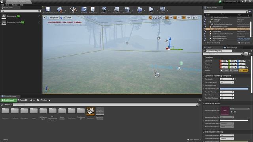The image size is (253, 142).
Task: Open the File menu
Action: point(3,5)
